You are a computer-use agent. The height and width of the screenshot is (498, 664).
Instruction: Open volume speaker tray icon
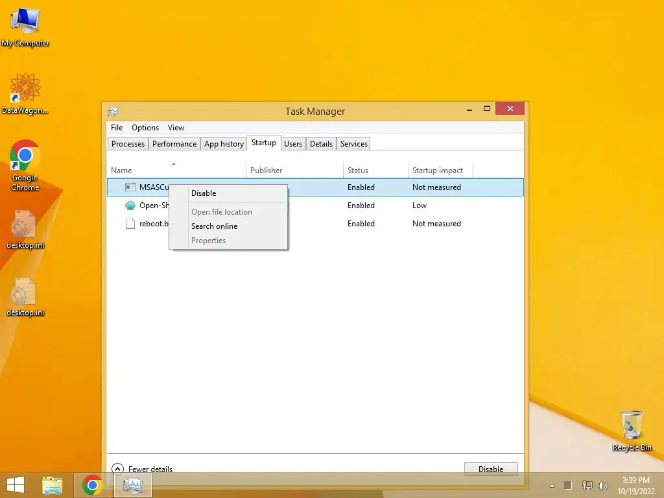pyautogui.click(x=602, y=485)
